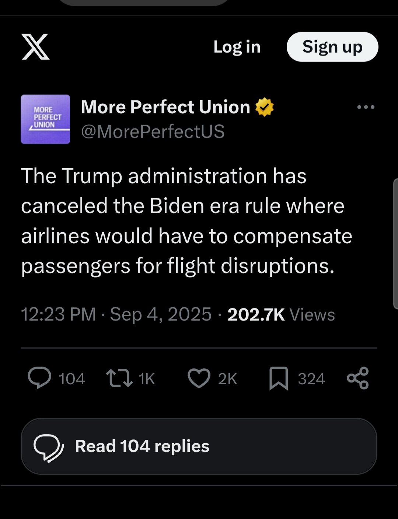Tap the Sign up button

(x=332, y=47)
